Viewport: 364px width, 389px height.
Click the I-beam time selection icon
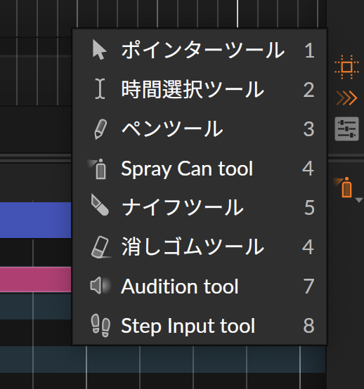click(100, 88)
